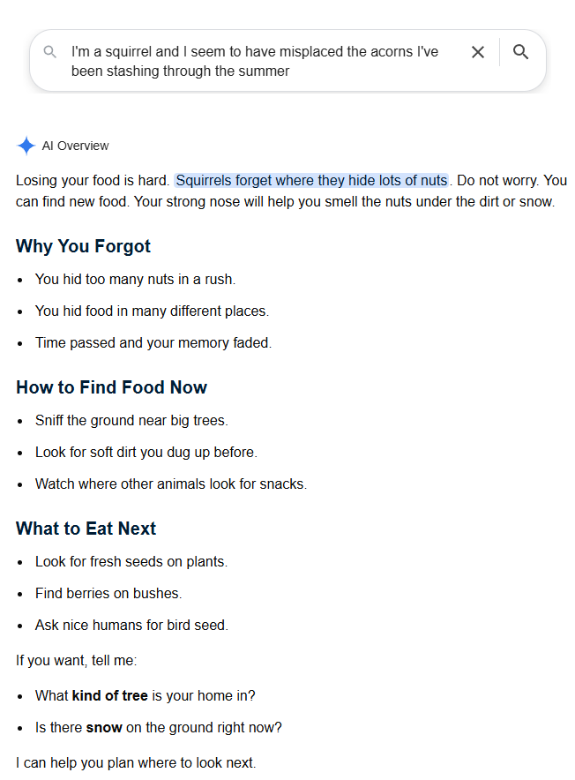The image size is (575, 780).
Task: Select the What to Eat Next heading
Action: 86,529
